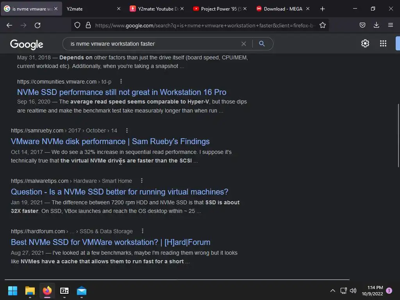View site security padlock info
400x300 pixels.
pos(88,25)
